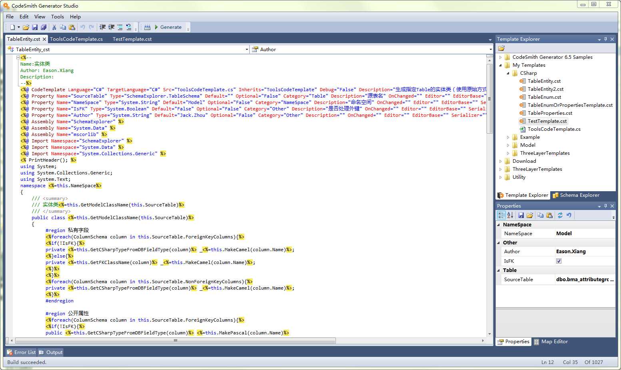Select the top-level ThreeLayerTemplates folder
This screenshot has height=370, width=621.
click(537, 169)
